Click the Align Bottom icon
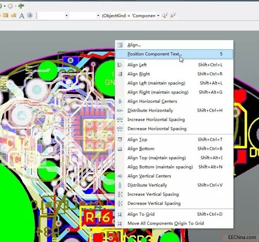 (120, 149)
